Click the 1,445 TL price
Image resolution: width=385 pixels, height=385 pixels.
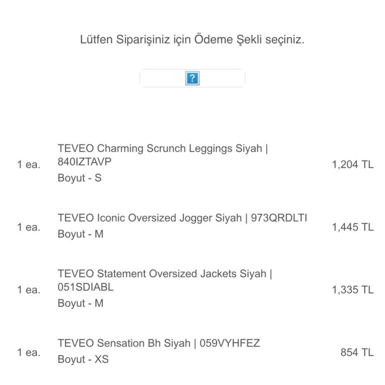tap(352, 227)
